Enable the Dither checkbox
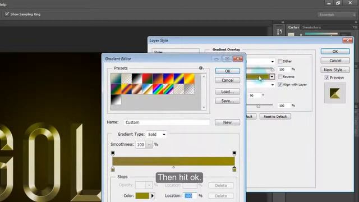Viewport: 359px width, 202px height. click(280, 61)
